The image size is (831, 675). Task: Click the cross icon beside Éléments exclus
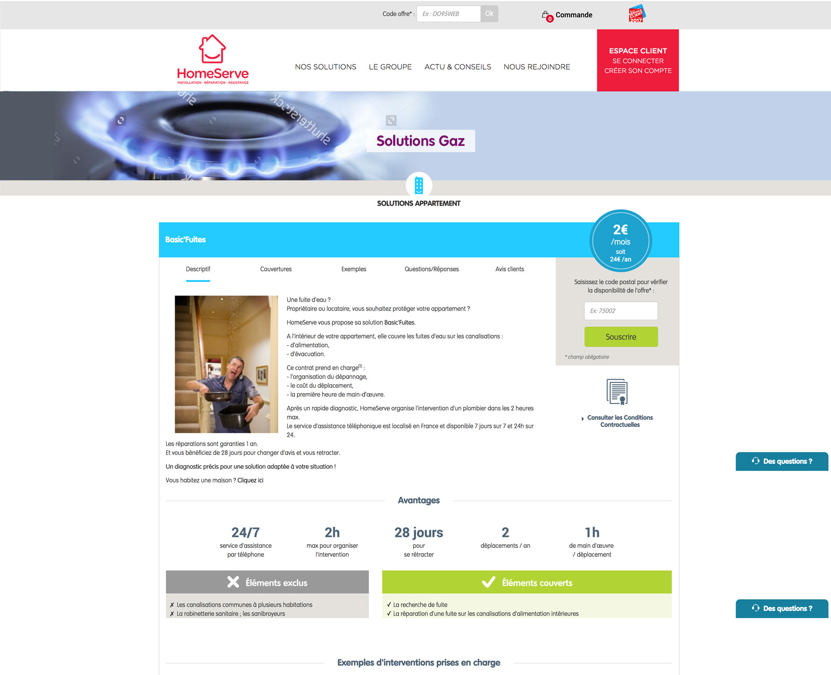233,582
